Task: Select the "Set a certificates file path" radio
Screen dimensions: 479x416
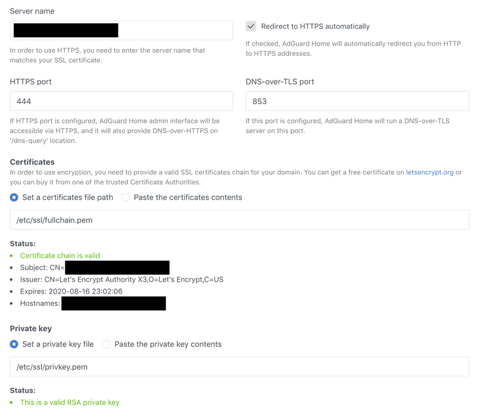Action: (14, 197)
